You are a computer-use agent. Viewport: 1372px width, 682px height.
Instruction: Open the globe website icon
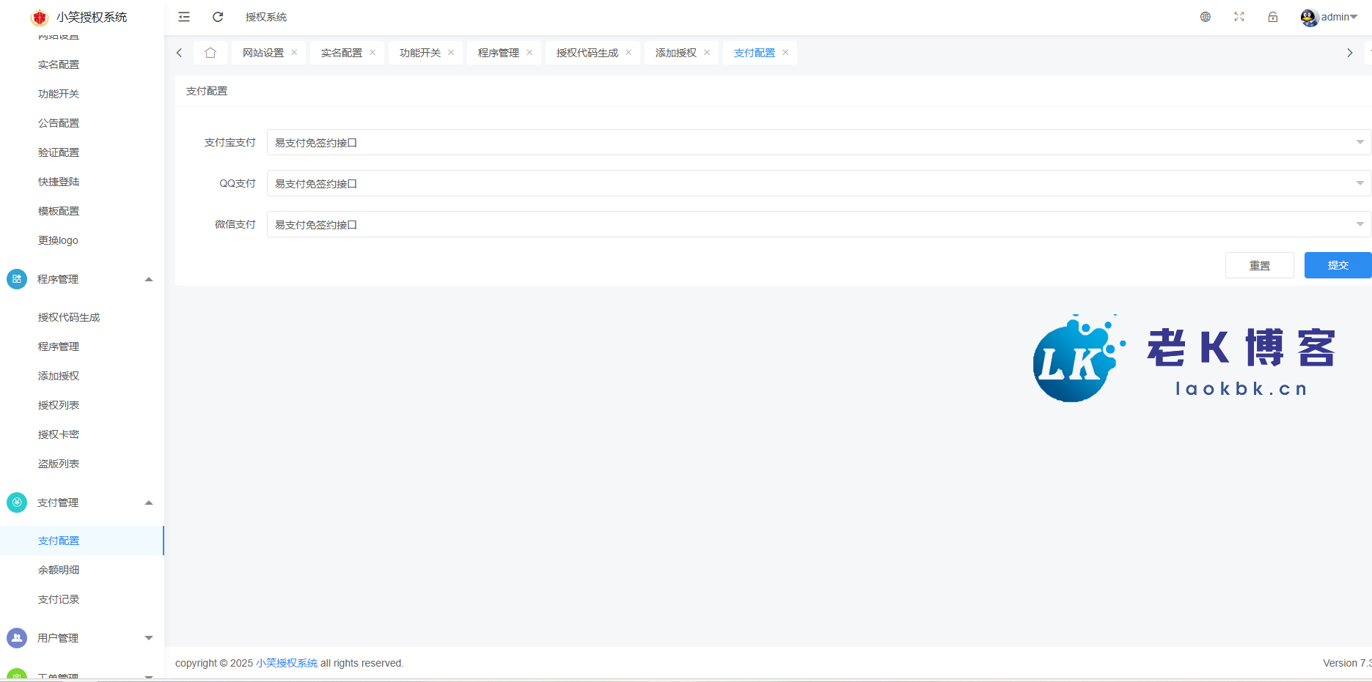pyautogui.click(x=1206, y=17)
